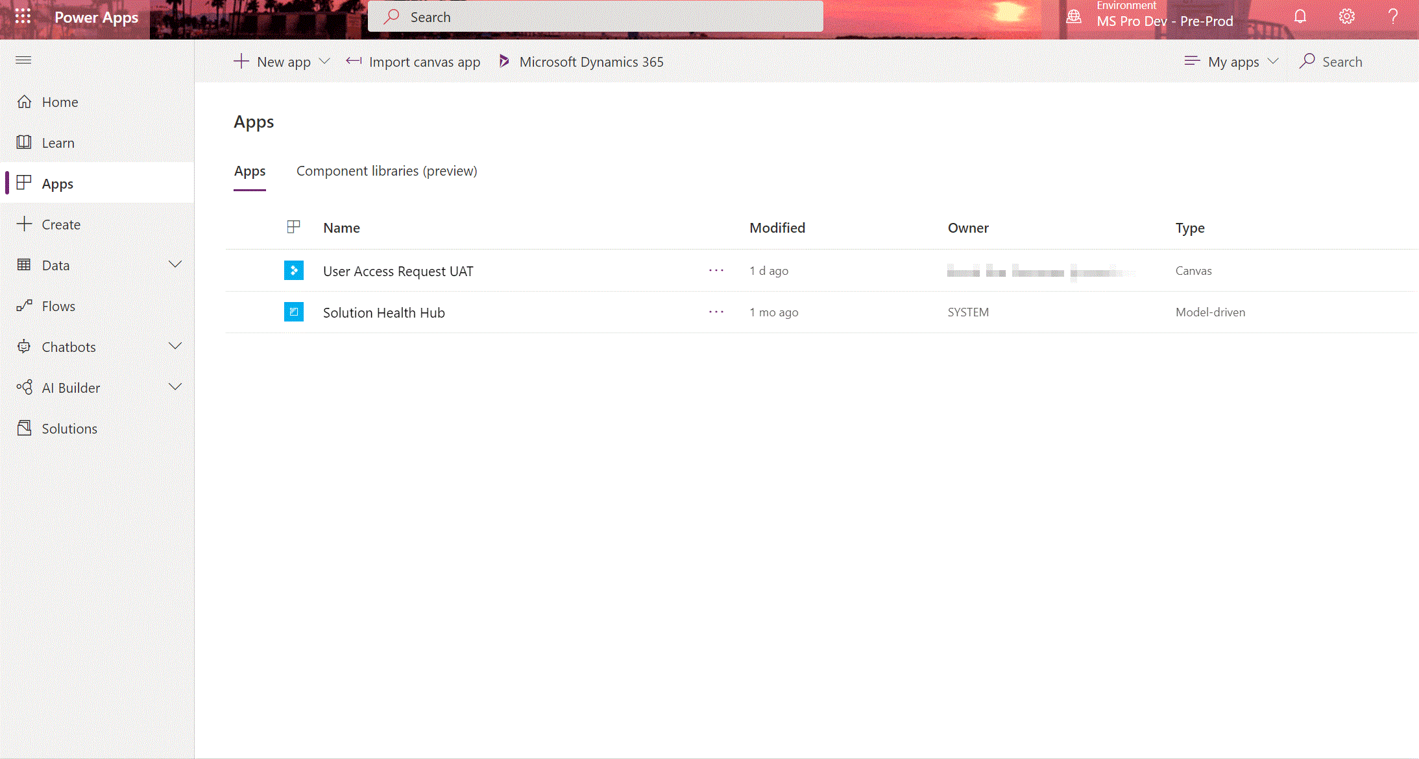Image resolution: width=1419 pixels, height=759 pixels.
Task: Click the User Access Request UAT app icon
Action: pyautogui.click(x=293, y=270)
